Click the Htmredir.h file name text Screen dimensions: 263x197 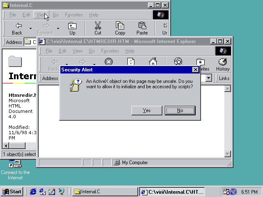(23, 95)
